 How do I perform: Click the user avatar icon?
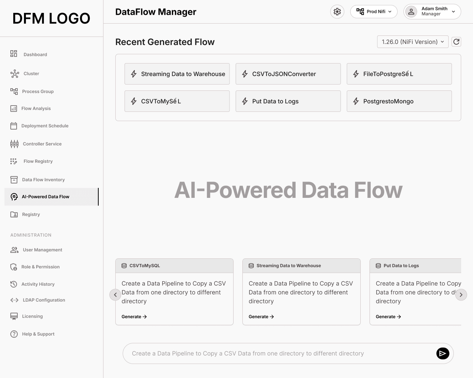(411, 11)
